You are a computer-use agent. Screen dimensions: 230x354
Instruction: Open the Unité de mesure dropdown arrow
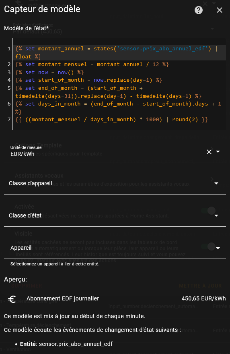click(x=218, y=151)
